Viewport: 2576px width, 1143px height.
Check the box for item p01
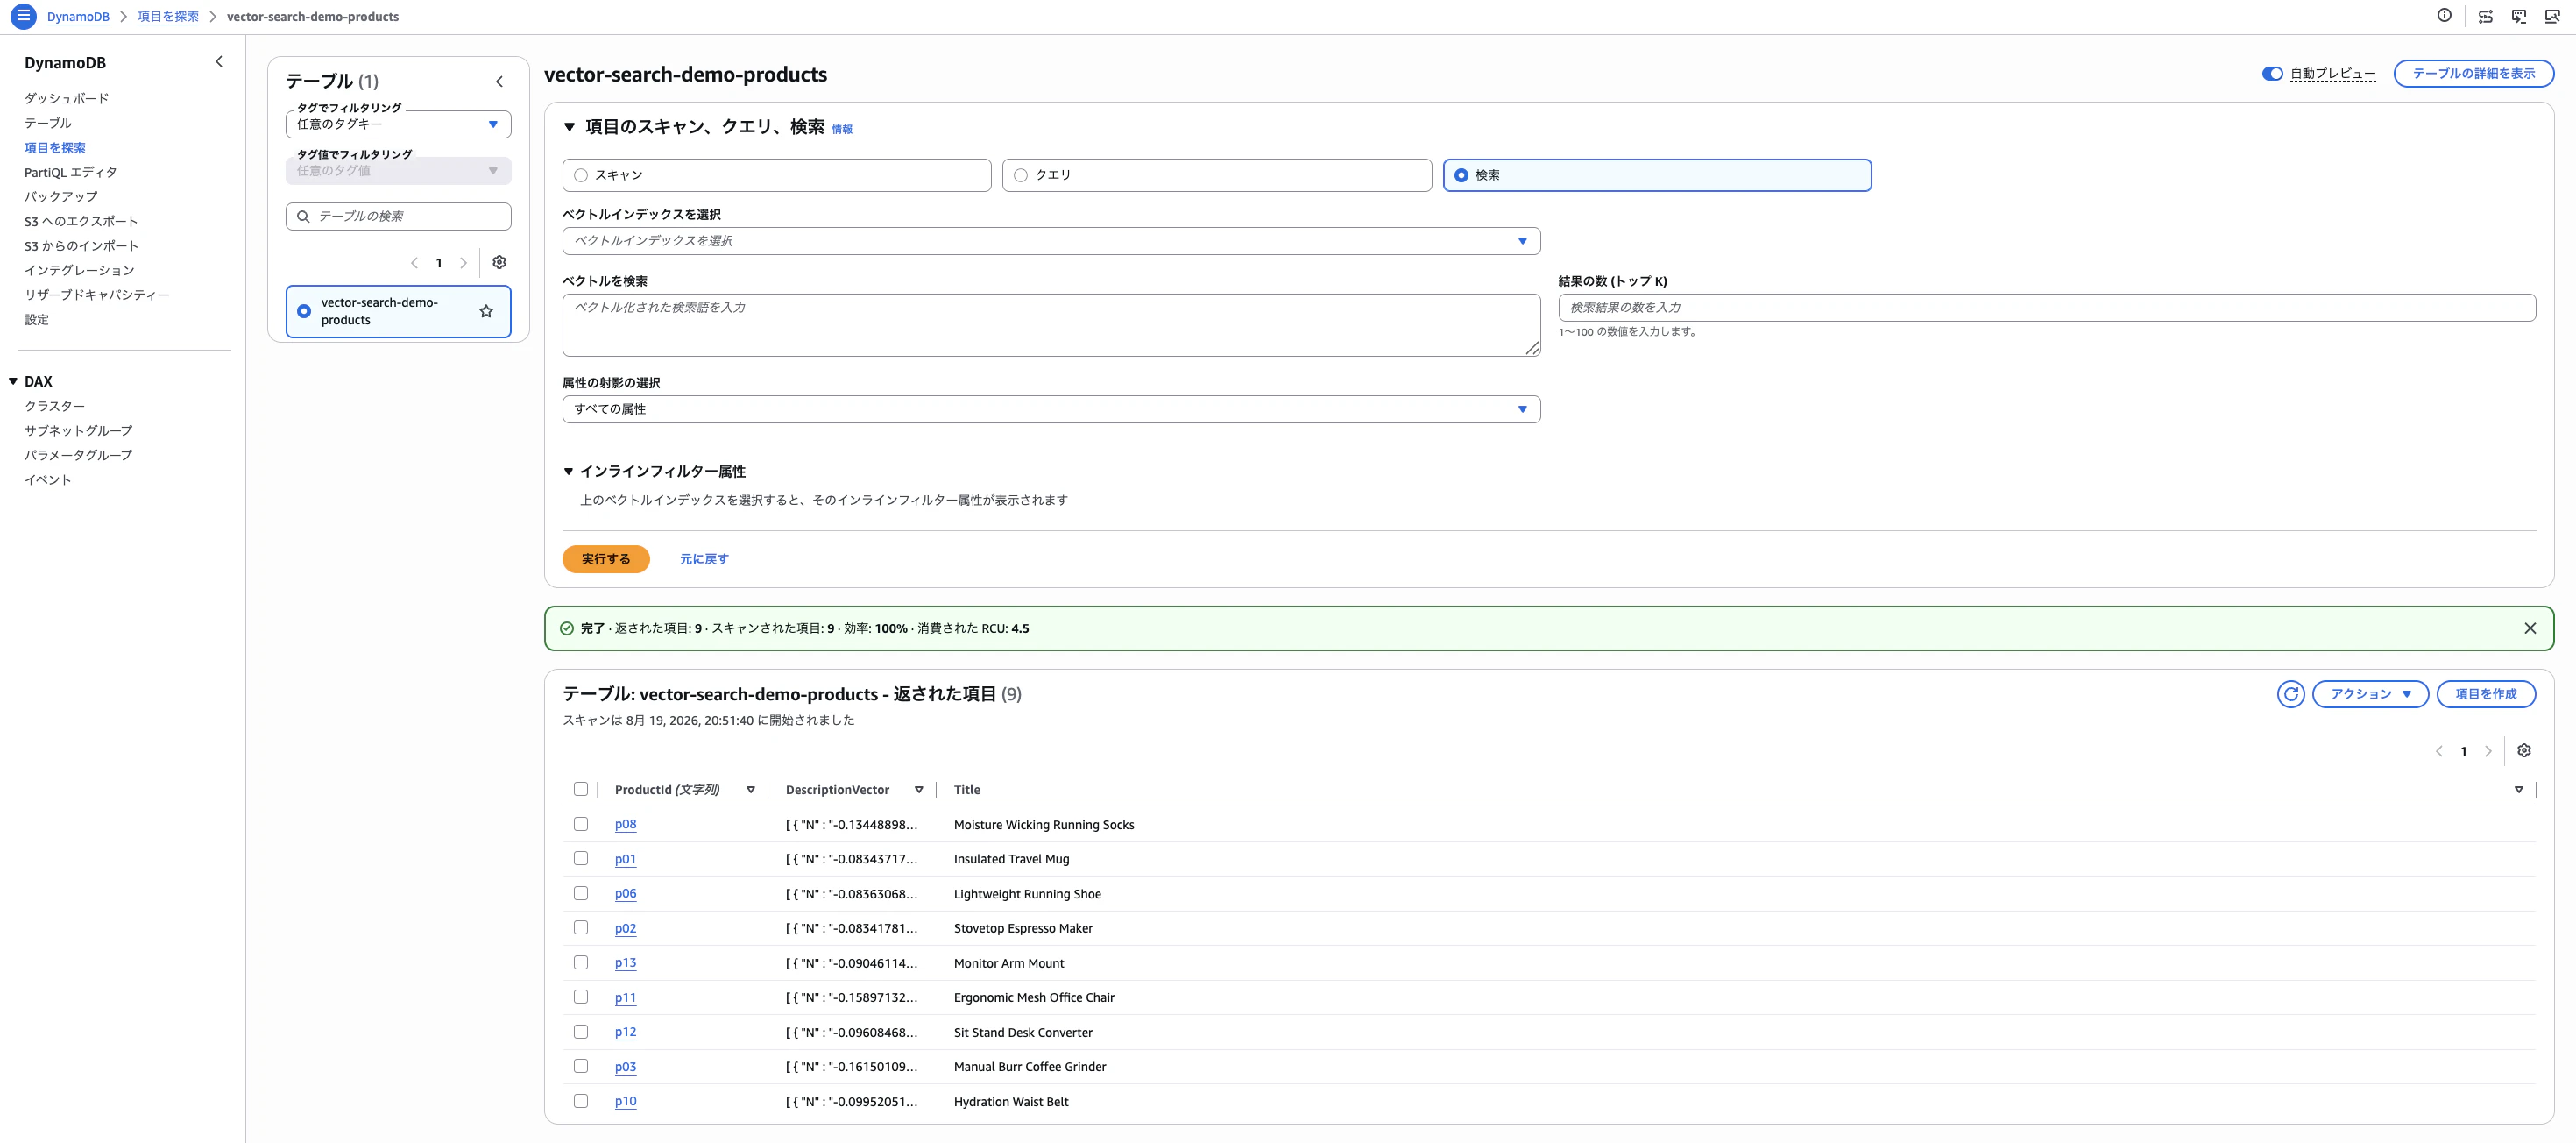(x=581, y=858)
